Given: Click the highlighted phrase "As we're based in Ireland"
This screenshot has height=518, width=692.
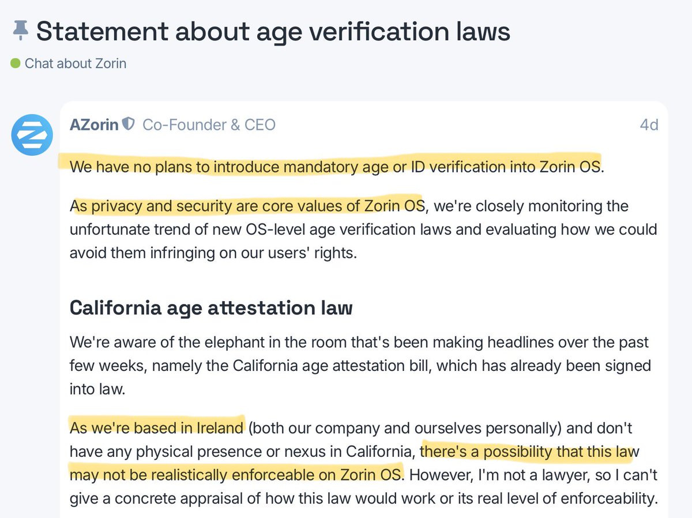Looking at the screenshot, I should tap(156, 428).
